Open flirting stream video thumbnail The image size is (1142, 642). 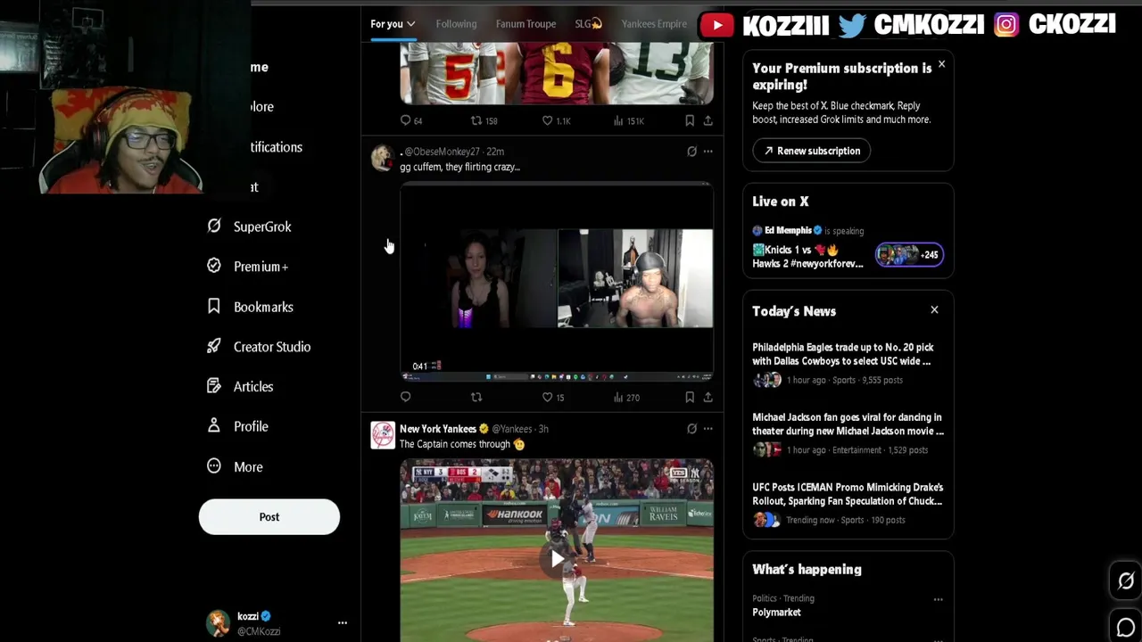coord(557,281)
